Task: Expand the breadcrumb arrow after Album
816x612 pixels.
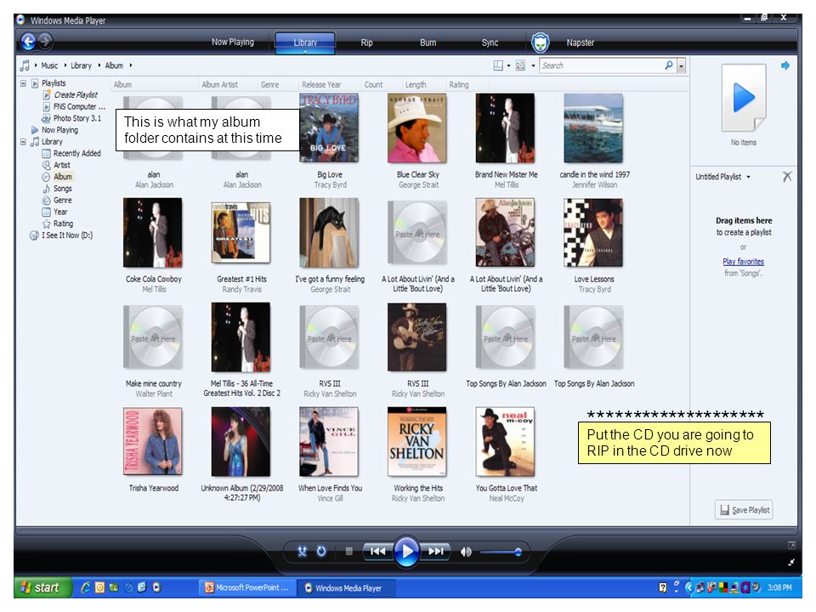Action: pos(131,65)
